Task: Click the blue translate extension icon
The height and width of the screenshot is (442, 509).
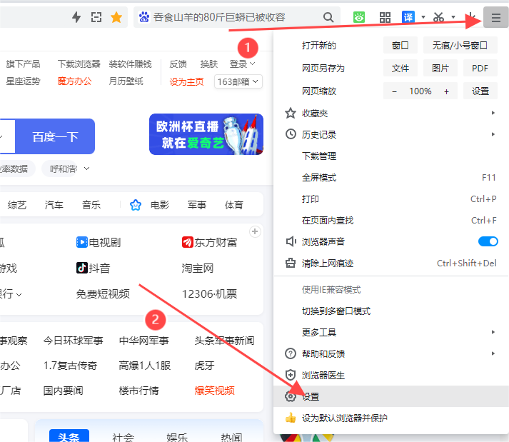Action: tap(408, 17)
